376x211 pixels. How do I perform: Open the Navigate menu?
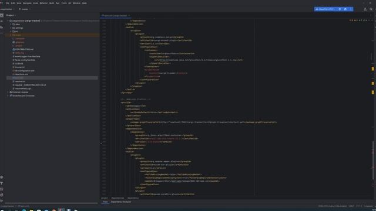tap(27, 3)
